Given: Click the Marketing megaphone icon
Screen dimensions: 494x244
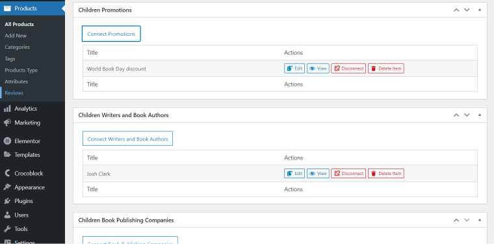Looking at the screenshot, I should tap(7, 122).
